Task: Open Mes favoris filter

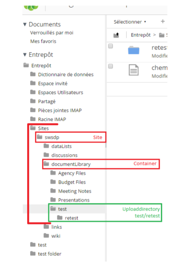Action: pos(43,41)
